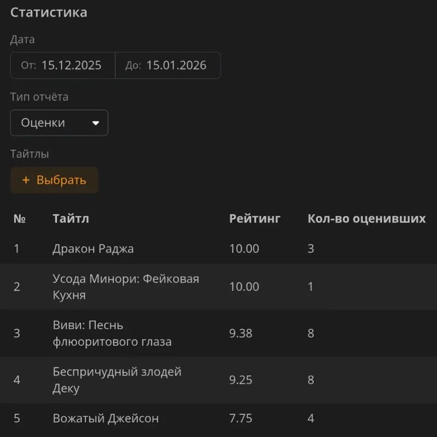Open the Дракон Раджа title row
The width and height of the screenshot is (437, 437).
tap(93, 249)
